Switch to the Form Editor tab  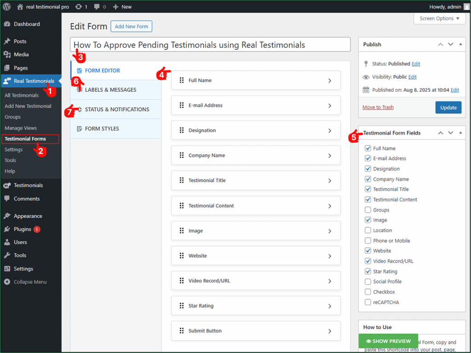pyautogui.click(x=116, y=71)
